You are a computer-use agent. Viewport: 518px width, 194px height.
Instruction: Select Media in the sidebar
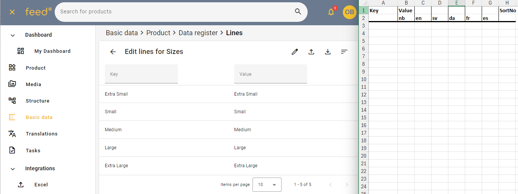(33, 84)
